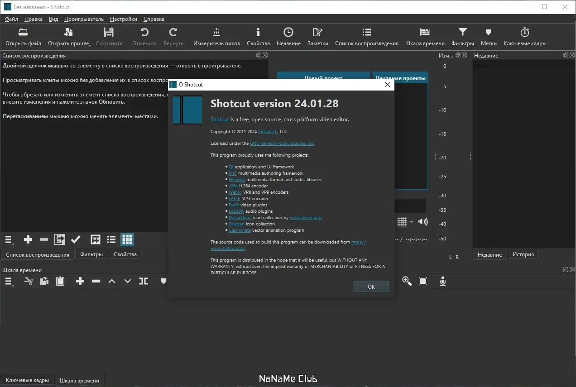576x387 pixels.
Task: Click the timeline paste clipboard icon
Action: coord(60,282)
